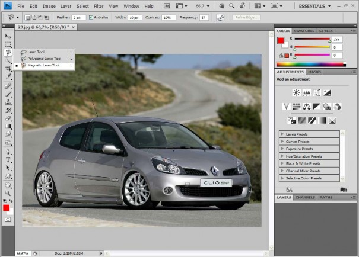
Task: Open the ESSENTIALS workspace dropdown
Action: (x=315, y=6)
